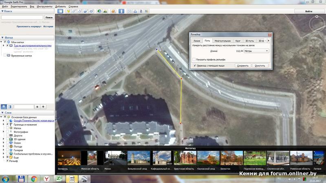Enable 'Показать профиль рельефа' checkbox

click(194, 59)
